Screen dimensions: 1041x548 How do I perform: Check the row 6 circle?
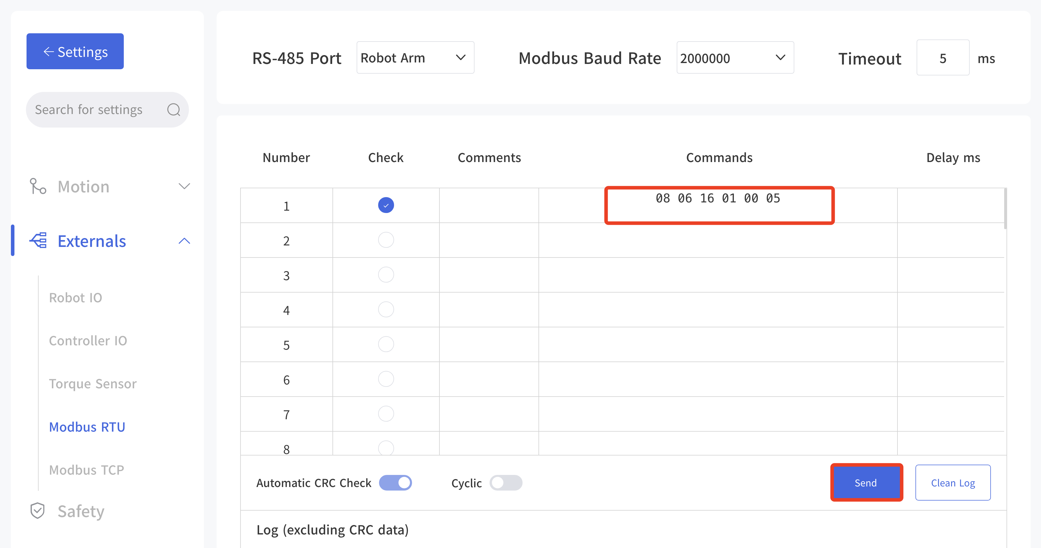point(386,379)
